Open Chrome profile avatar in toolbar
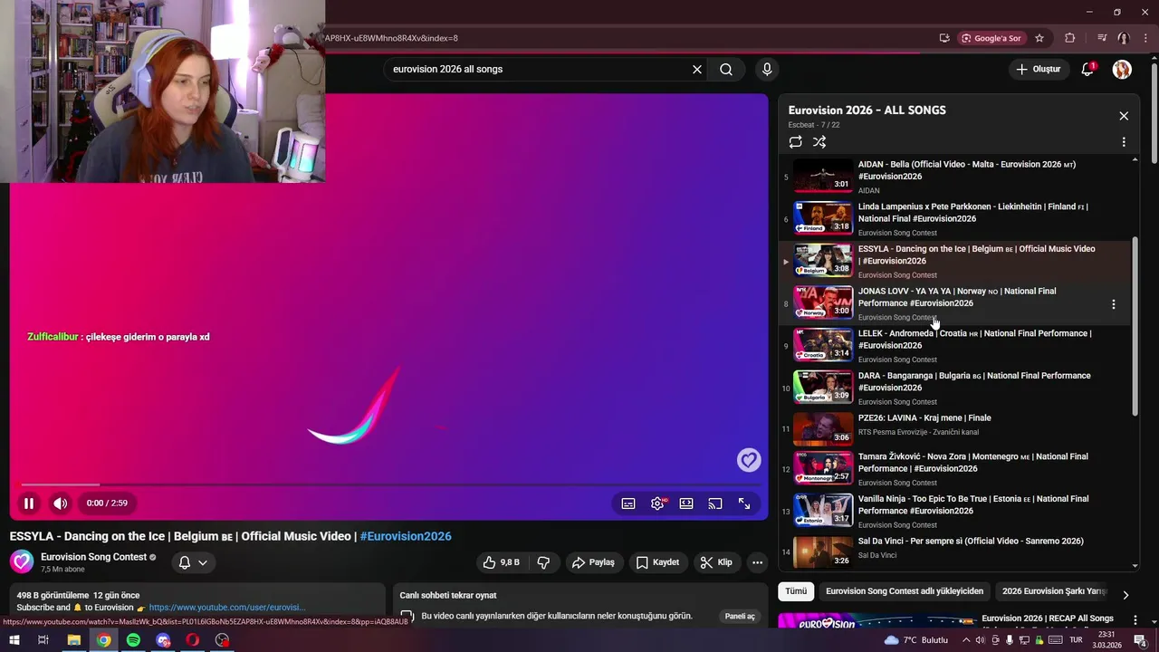 pos(1124,38)
